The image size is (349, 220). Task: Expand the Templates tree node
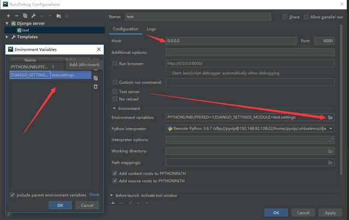(7, 37)
